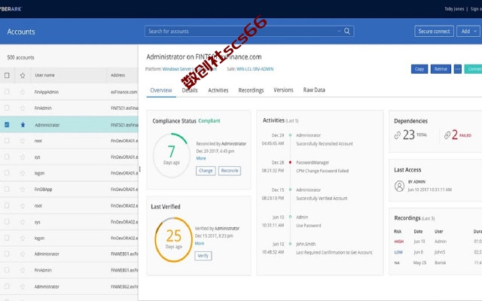Click the red Dec 28 failed activity marker

point(290,163)
